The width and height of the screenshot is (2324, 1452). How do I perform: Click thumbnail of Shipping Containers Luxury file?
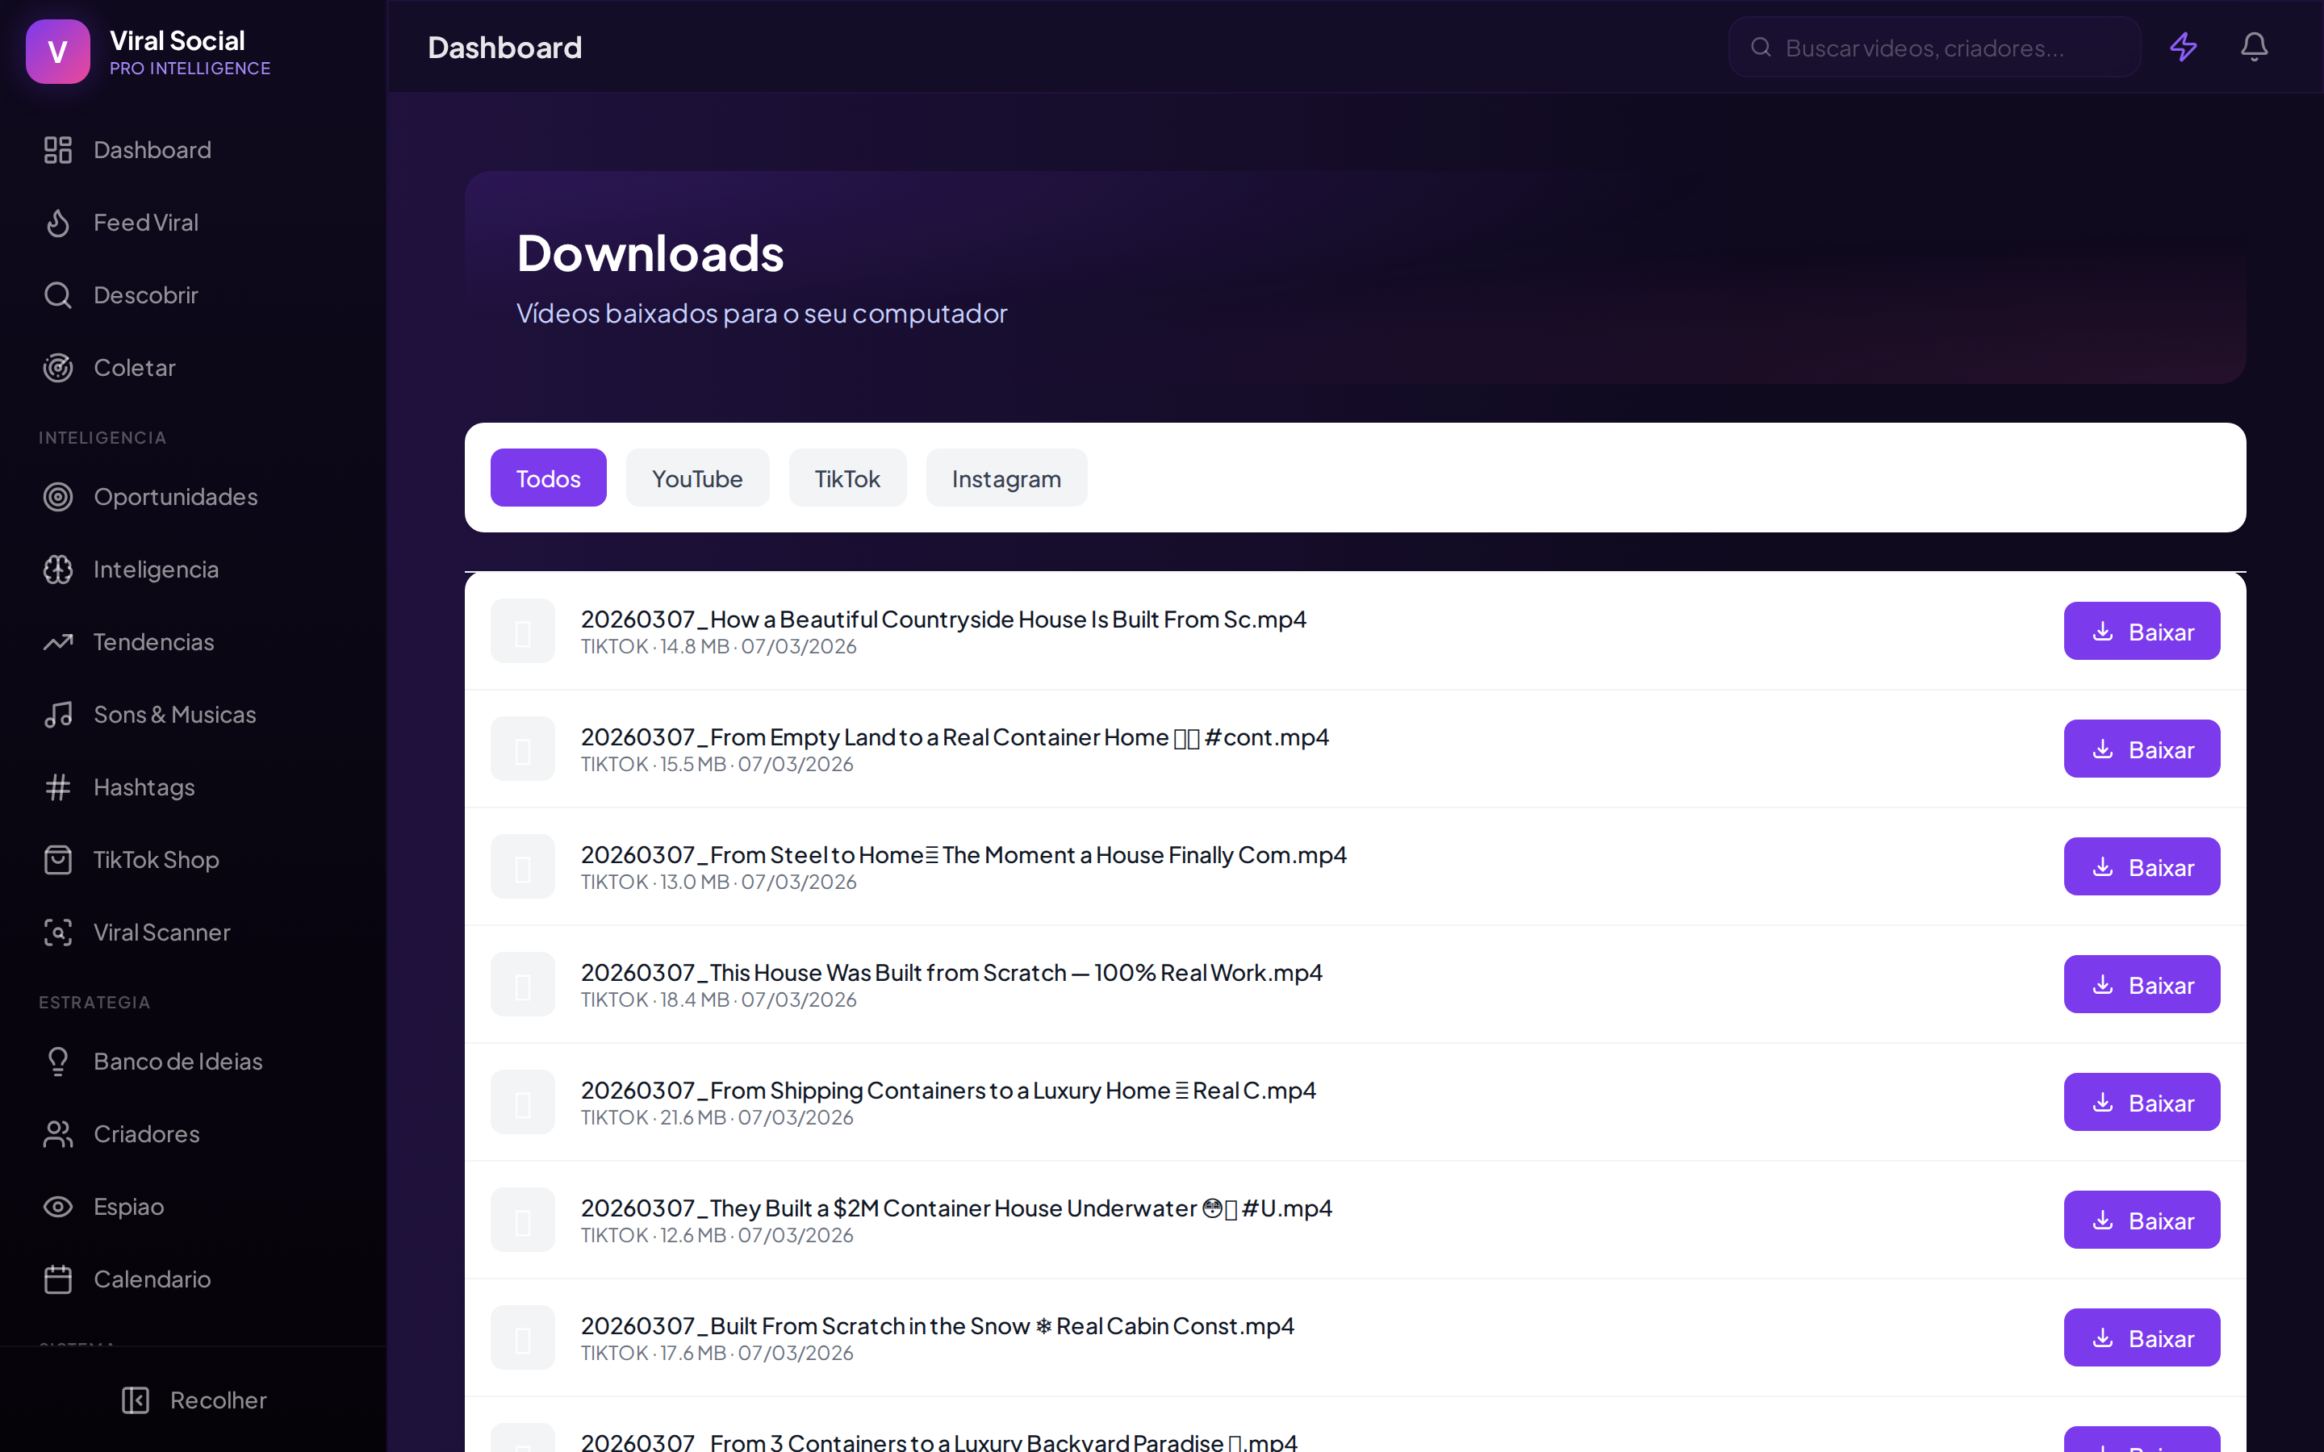pos(522,1103)
